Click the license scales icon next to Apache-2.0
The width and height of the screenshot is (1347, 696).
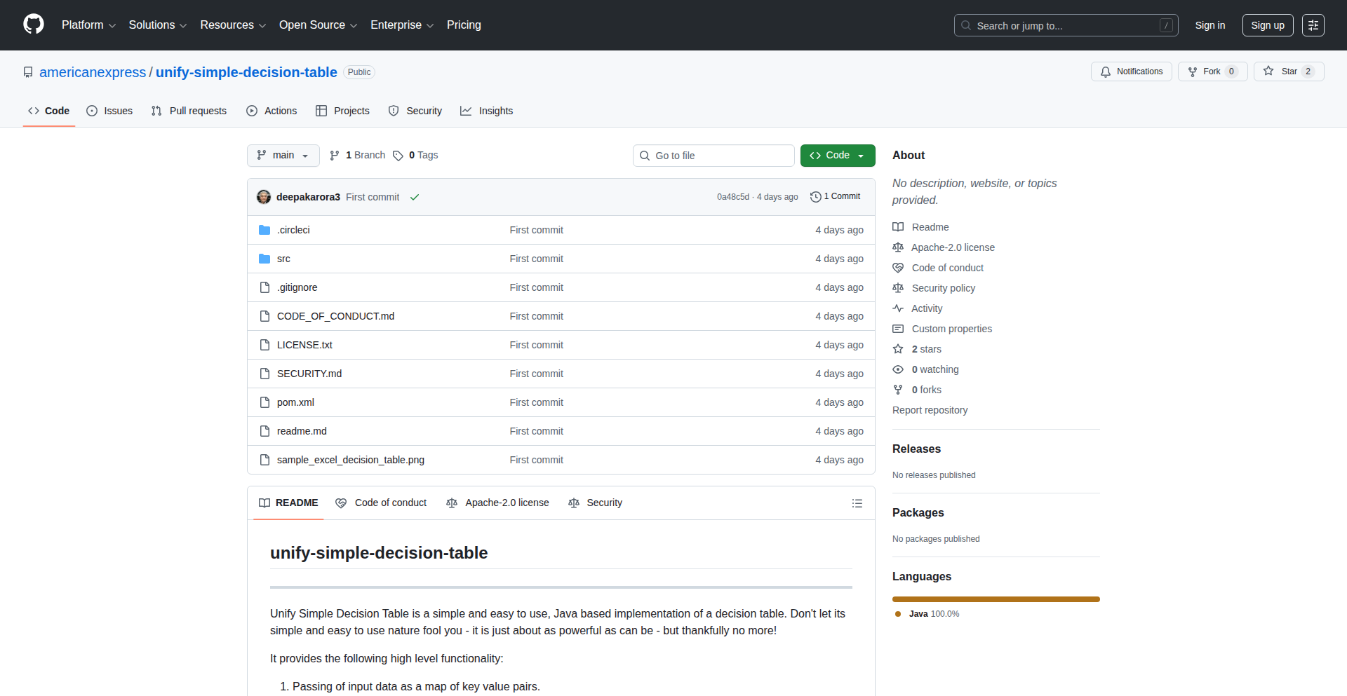click(x=898, y=247)
